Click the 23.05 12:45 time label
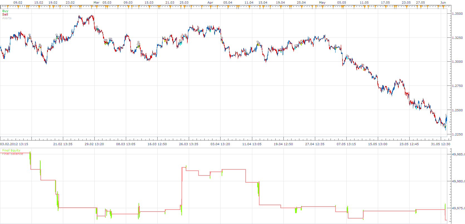This screenshot has width=465, height=224. click(x=409, y=144)
